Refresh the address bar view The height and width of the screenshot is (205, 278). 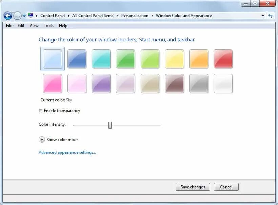pyautogui.click(x=270, y=16)
